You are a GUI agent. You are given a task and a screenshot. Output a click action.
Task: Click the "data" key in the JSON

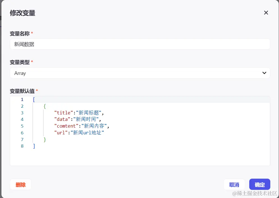62,119
